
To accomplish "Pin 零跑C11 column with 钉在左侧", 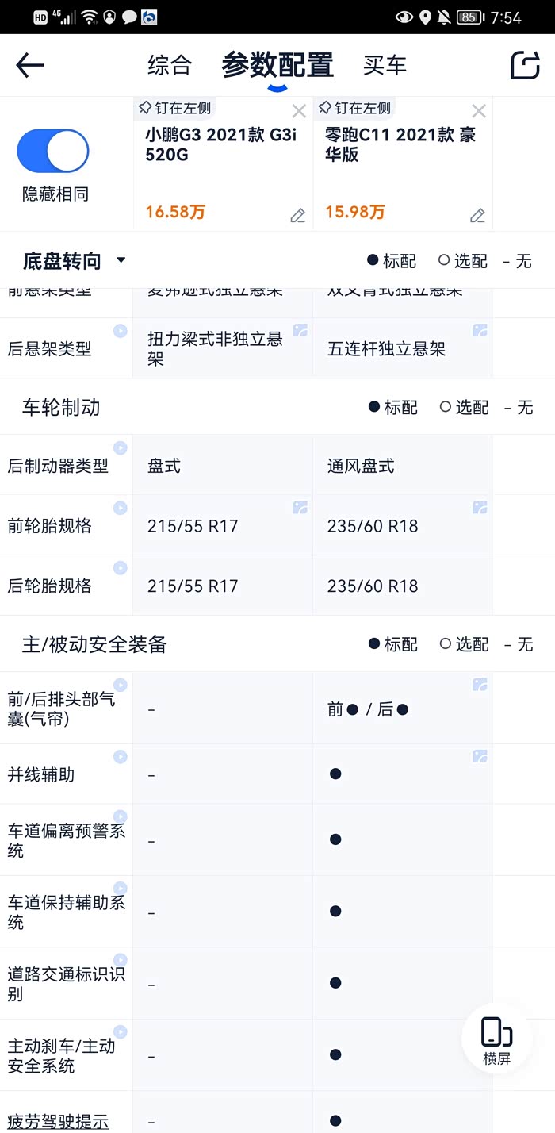I will pyautogui.click(x=354, y=108).
